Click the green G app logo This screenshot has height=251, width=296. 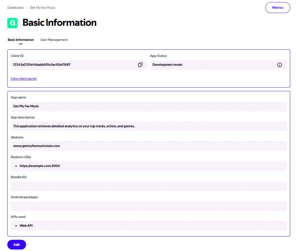coord(12,23)
